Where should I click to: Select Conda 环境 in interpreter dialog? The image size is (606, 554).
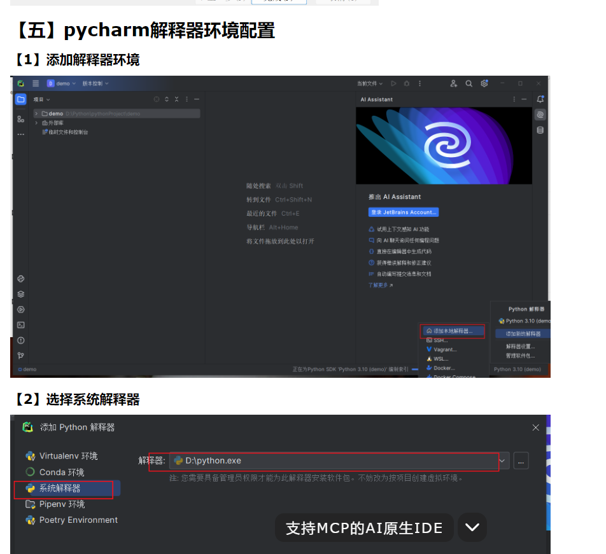click(x=55, y=472)
